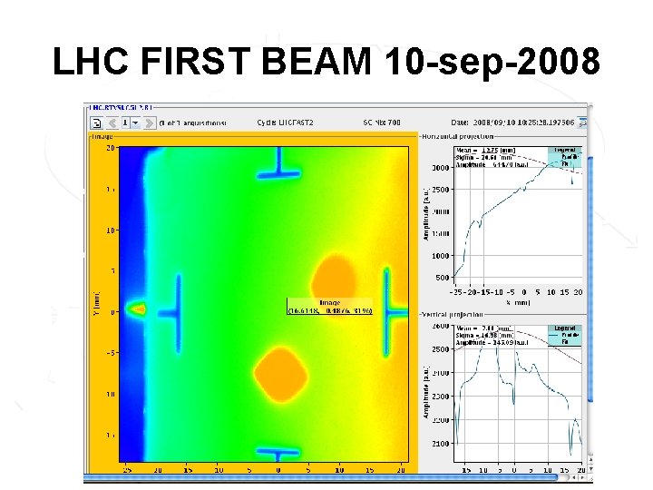Click the right-side vertical scrollbar

(x=590, y=279)
